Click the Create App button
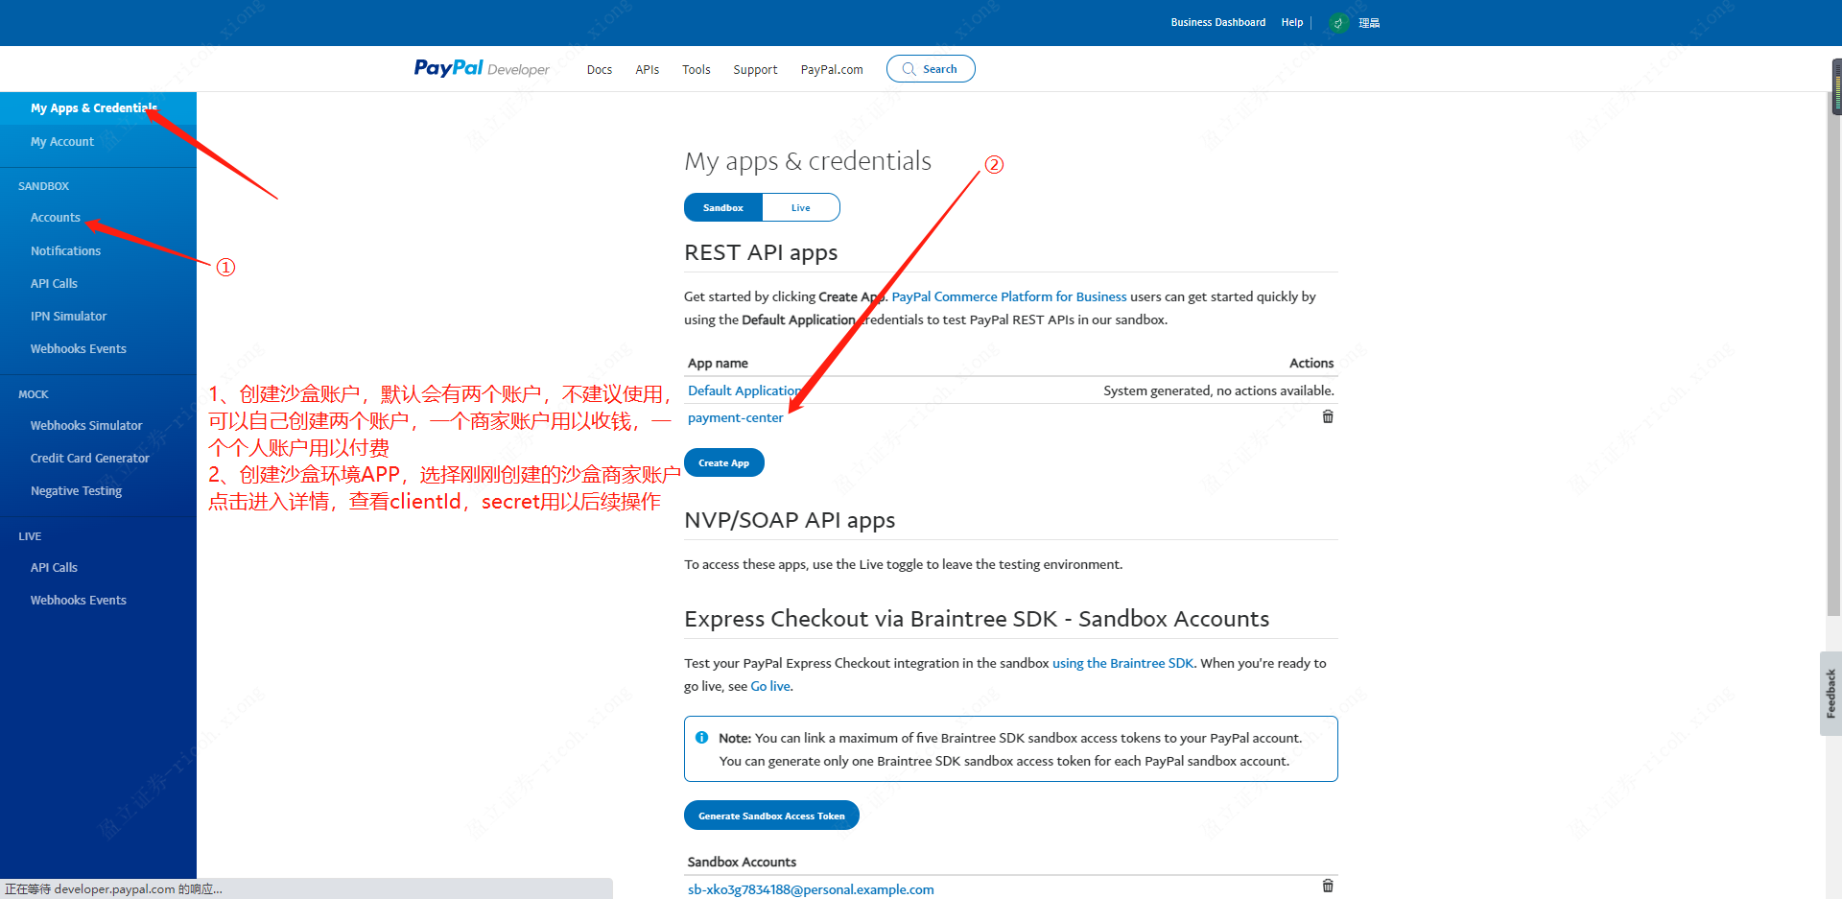This screenshot has height=899, width=1842. pos(724,462)
